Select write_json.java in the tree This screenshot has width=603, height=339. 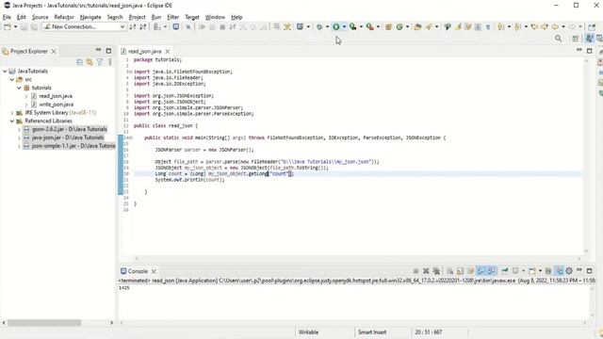pos(57,105)
